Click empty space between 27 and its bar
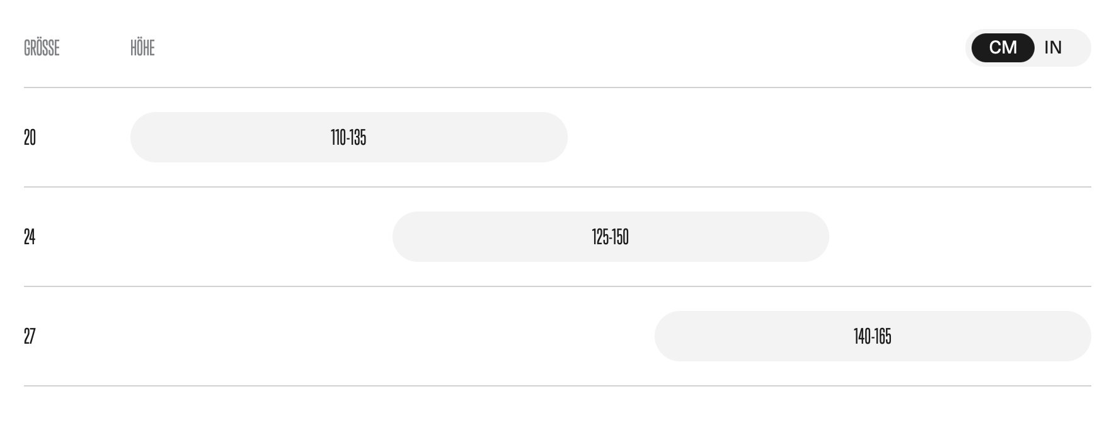Viewport: 1114px width, 423px height. (340, 336)
